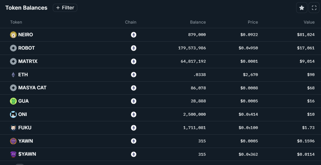Image resolution: width=321 pixels, height=165 pixels.
Task: Click the NEIRO token dog icon
Action: tap(13, 35)
